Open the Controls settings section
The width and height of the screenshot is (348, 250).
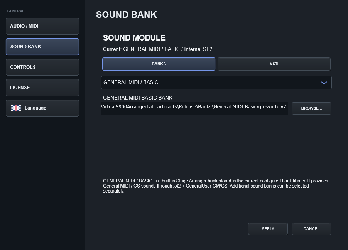[42, 67]
